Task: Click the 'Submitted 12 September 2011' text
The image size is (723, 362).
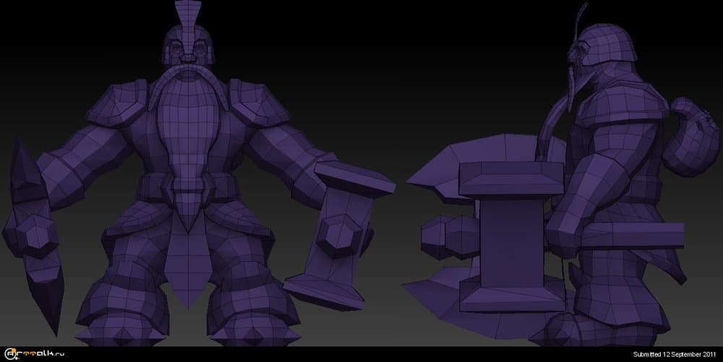Action: (674, 355)
